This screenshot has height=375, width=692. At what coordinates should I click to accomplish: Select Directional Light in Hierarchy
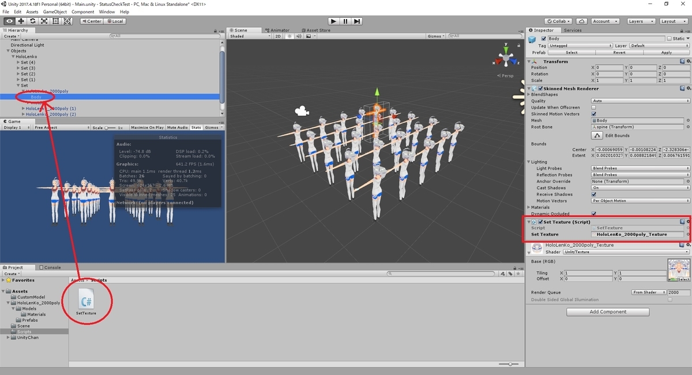click(27, 45)
